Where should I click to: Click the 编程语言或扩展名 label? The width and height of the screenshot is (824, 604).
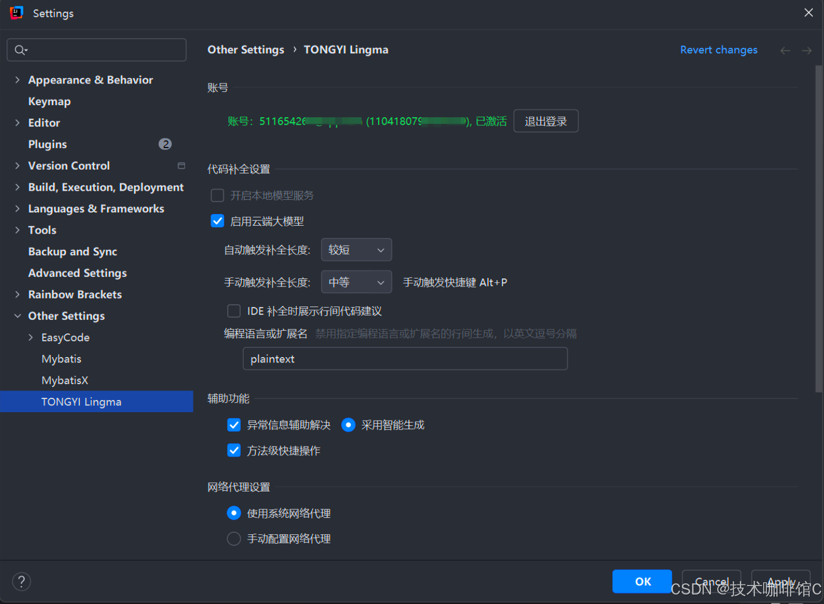coord(265,333)
